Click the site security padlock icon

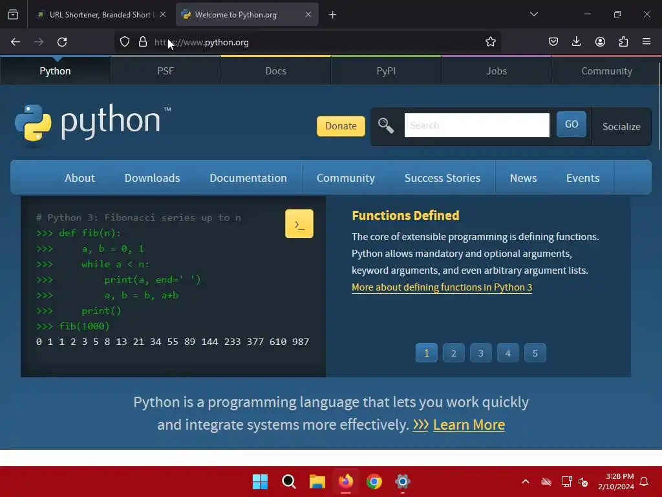(x=143, y=42)
